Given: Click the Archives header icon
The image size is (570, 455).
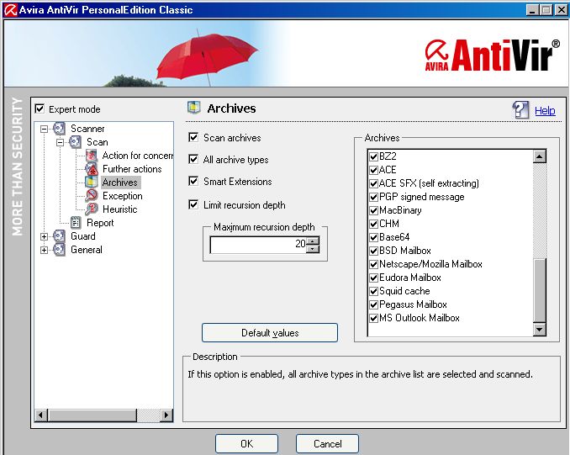Looking at the screenshot, I should click(x=193, y=108).
